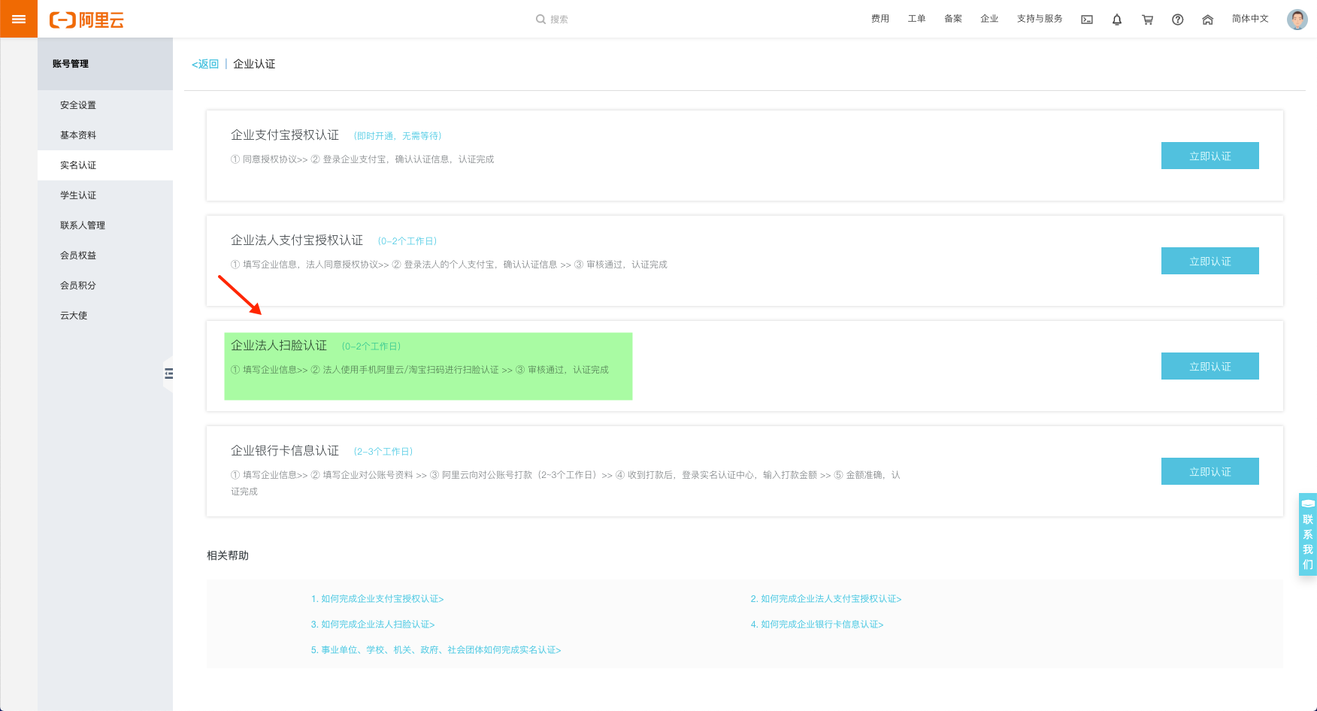Click the 返回 back link
Viewport: 1317px width, 711px height.
(x=205, y=64)
